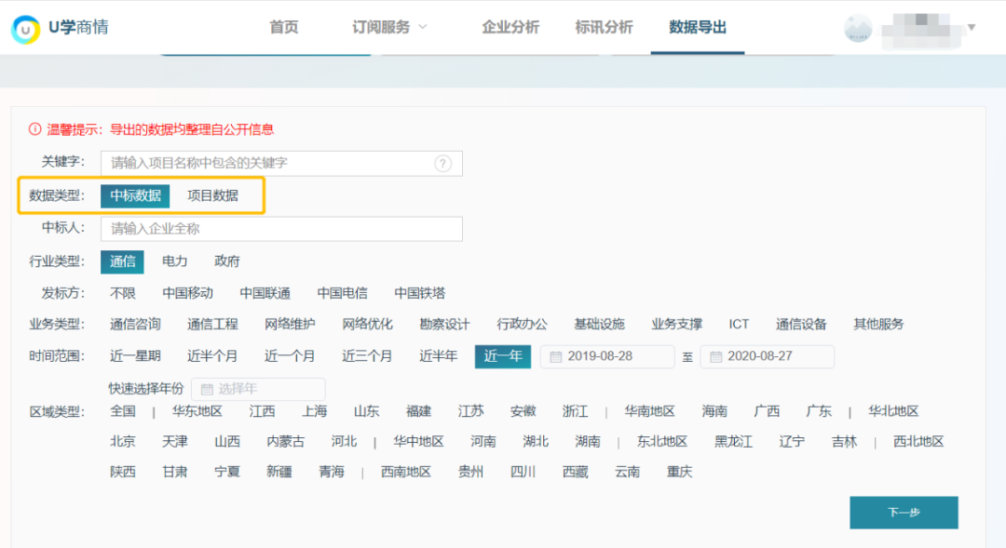Image resolution: width=1006 pixels, height=548 pixels.
Task: Select 不限 for issuer
Action: tap(123, 294)
